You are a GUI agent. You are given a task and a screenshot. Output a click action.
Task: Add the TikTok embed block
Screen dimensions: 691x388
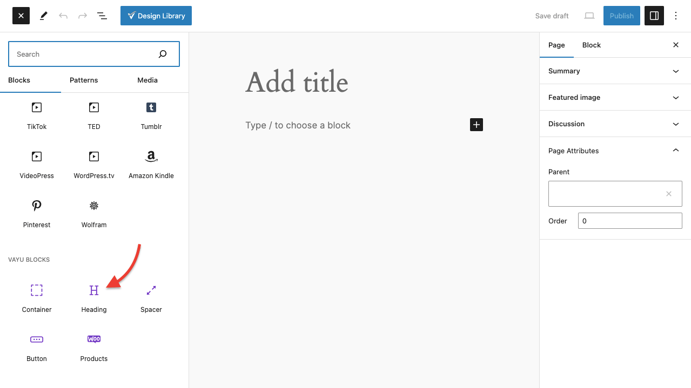click(37, 114)
